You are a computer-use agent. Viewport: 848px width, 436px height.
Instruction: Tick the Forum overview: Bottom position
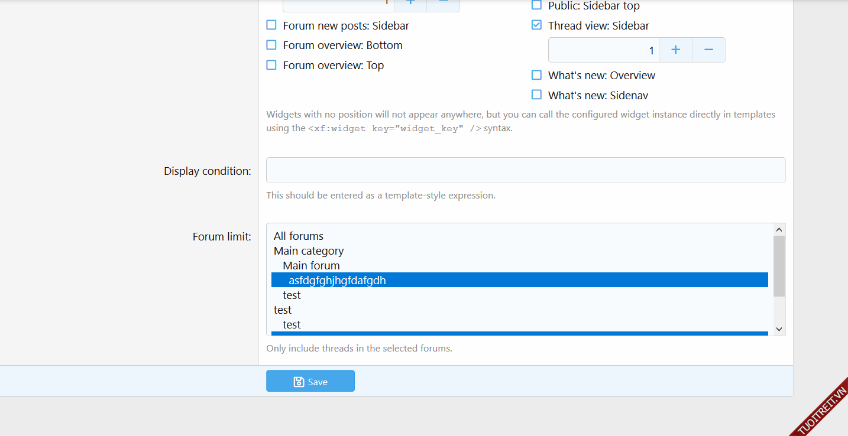271,45
